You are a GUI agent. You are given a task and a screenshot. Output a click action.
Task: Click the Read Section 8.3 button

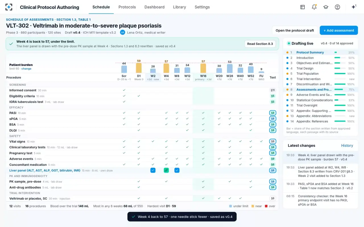[x=260, y=44]
